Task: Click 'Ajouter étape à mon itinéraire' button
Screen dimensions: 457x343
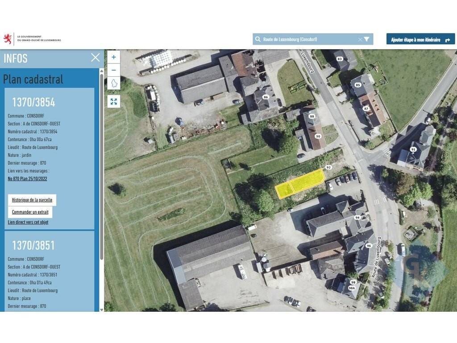Action: (x=420, y=39)
